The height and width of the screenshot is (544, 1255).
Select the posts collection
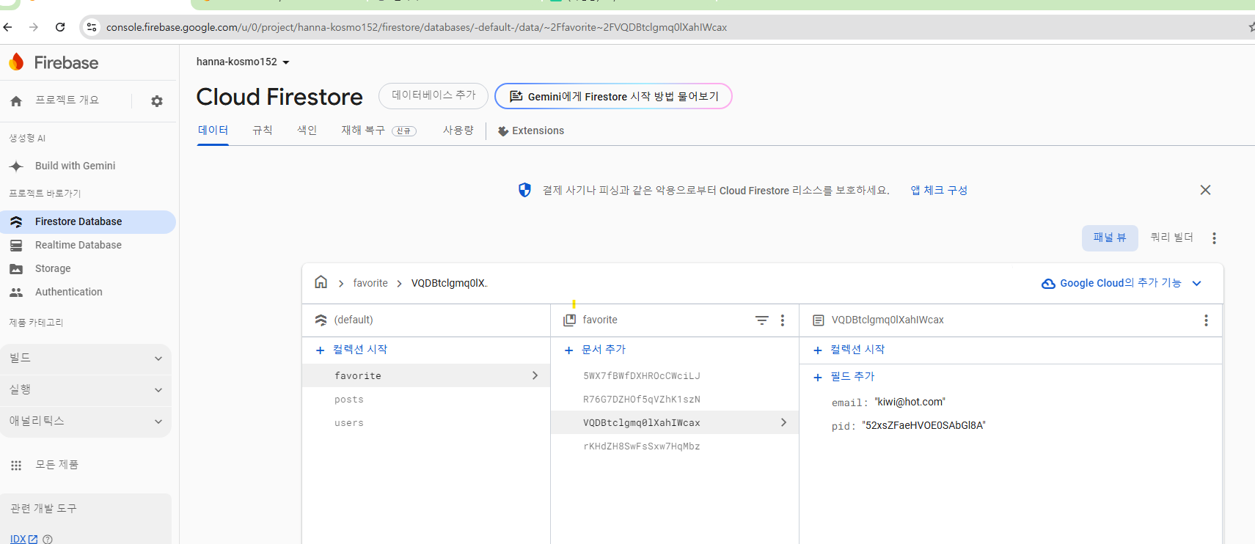(426, 400)
